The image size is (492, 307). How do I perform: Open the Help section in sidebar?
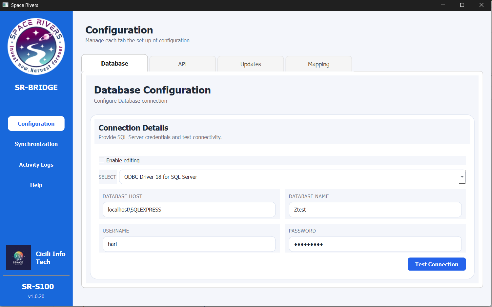[x=36, y=185]
